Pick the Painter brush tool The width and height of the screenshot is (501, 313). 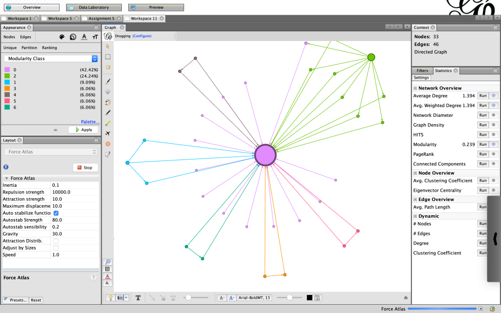point(108,81)
